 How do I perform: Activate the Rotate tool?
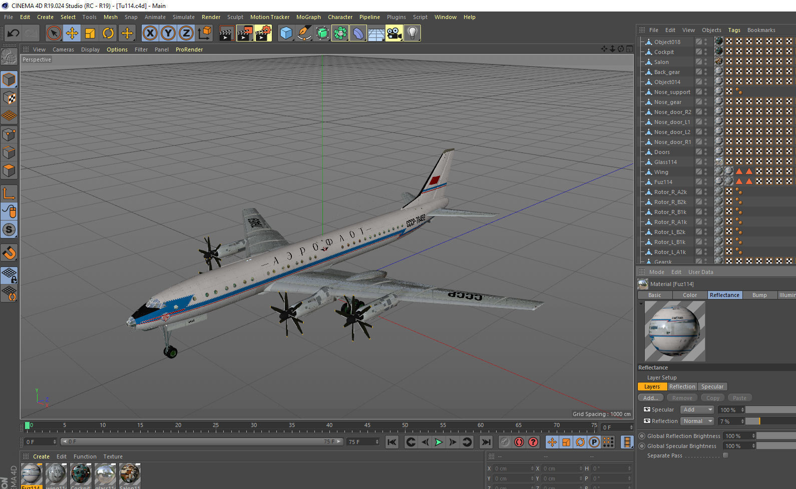click(x=108, y=33)
